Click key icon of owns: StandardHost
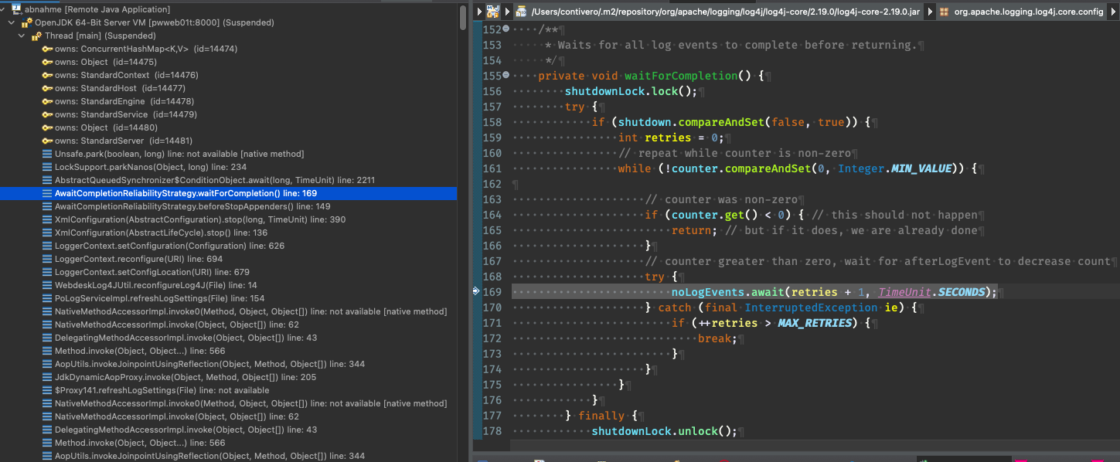Viewport: 1120px width, 462px height. pos(47,88)
